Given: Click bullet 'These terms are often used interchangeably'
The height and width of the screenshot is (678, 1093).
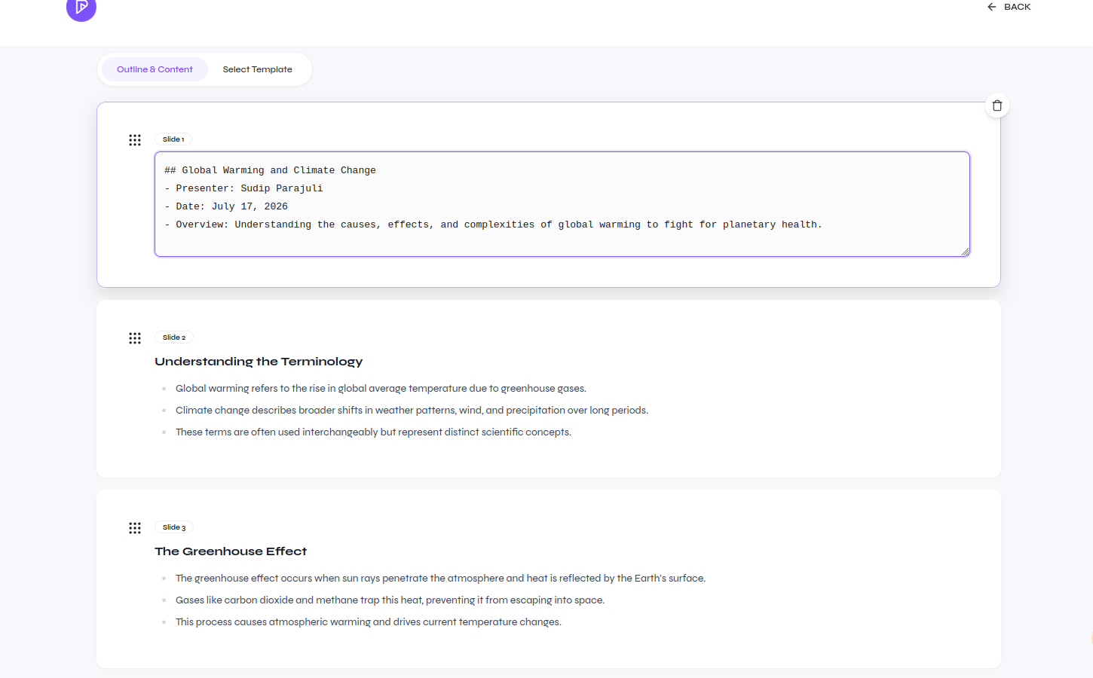Looking at the screenshot, I should click(x=373, y=432).
